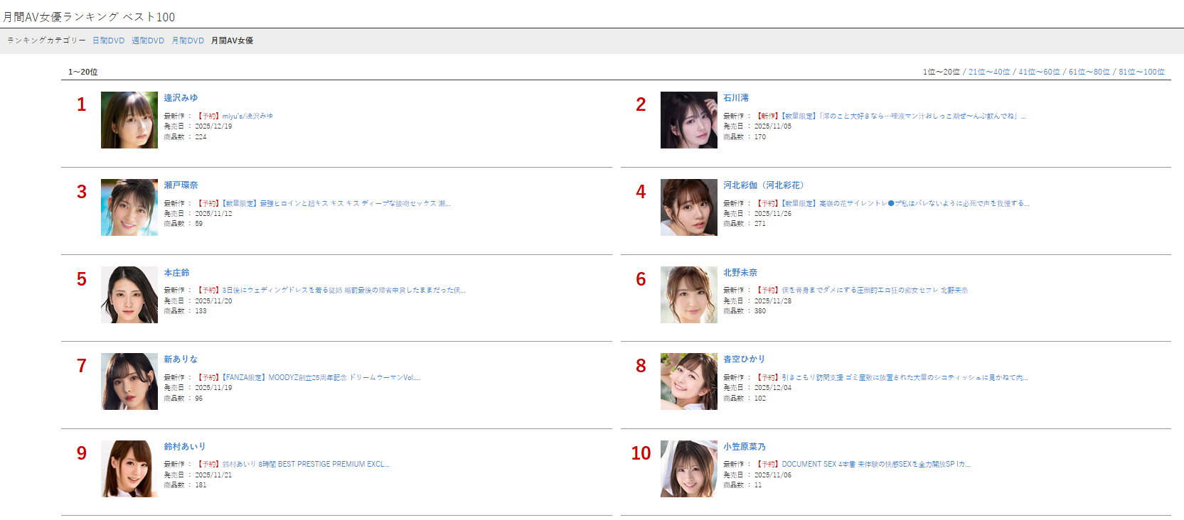Select the 月間AV女優 category tab
The image size is (1184, 520).
(232, 40)
